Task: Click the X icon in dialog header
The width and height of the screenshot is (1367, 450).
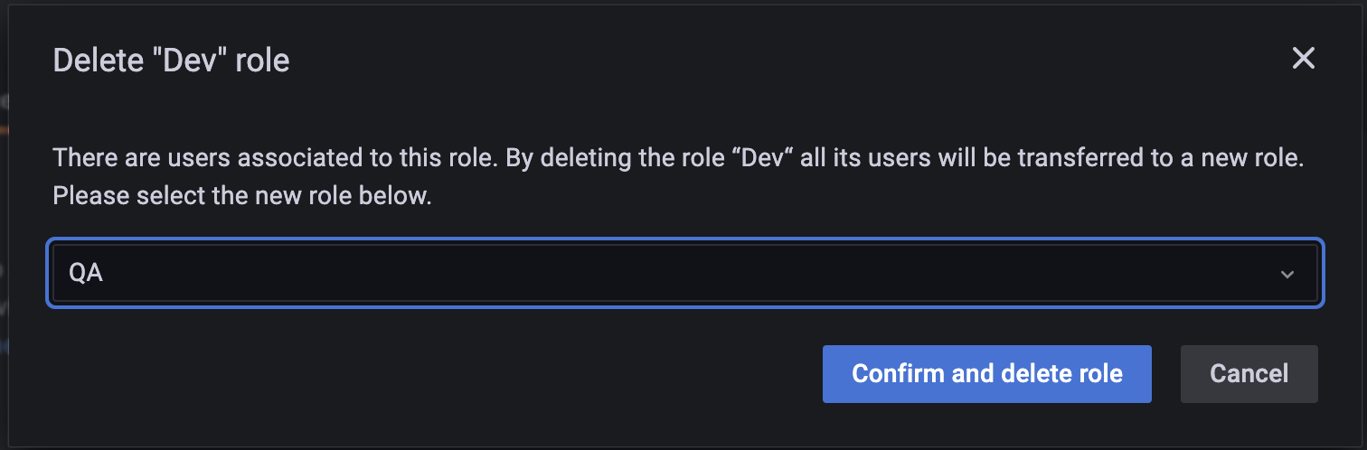Action: pos(1303,60)
